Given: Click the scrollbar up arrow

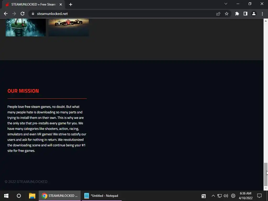Looking at the screenshot, I should pyautogui.click(x=266, y=21).
